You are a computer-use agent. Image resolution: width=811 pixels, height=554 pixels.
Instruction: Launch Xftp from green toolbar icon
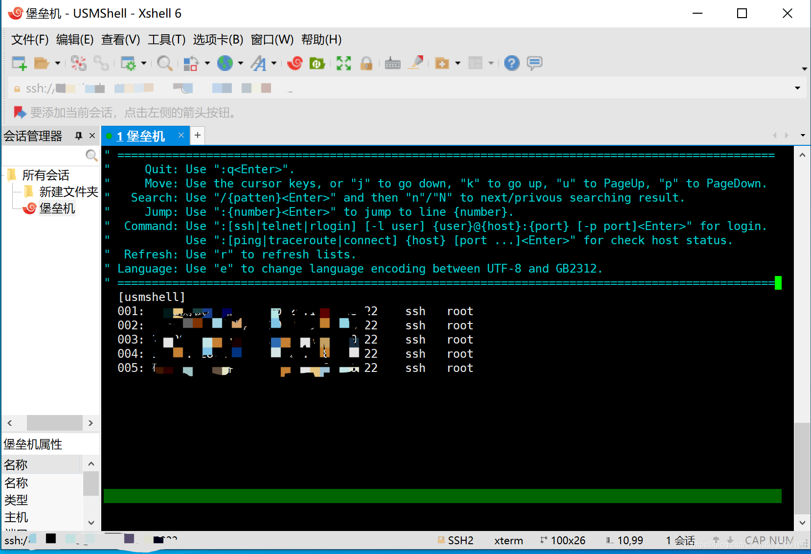pos(317,63)
